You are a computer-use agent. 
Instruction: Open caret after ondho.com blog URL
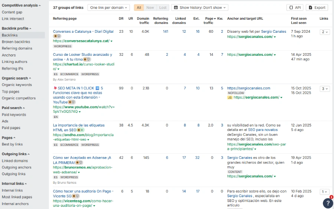[88, 139]
